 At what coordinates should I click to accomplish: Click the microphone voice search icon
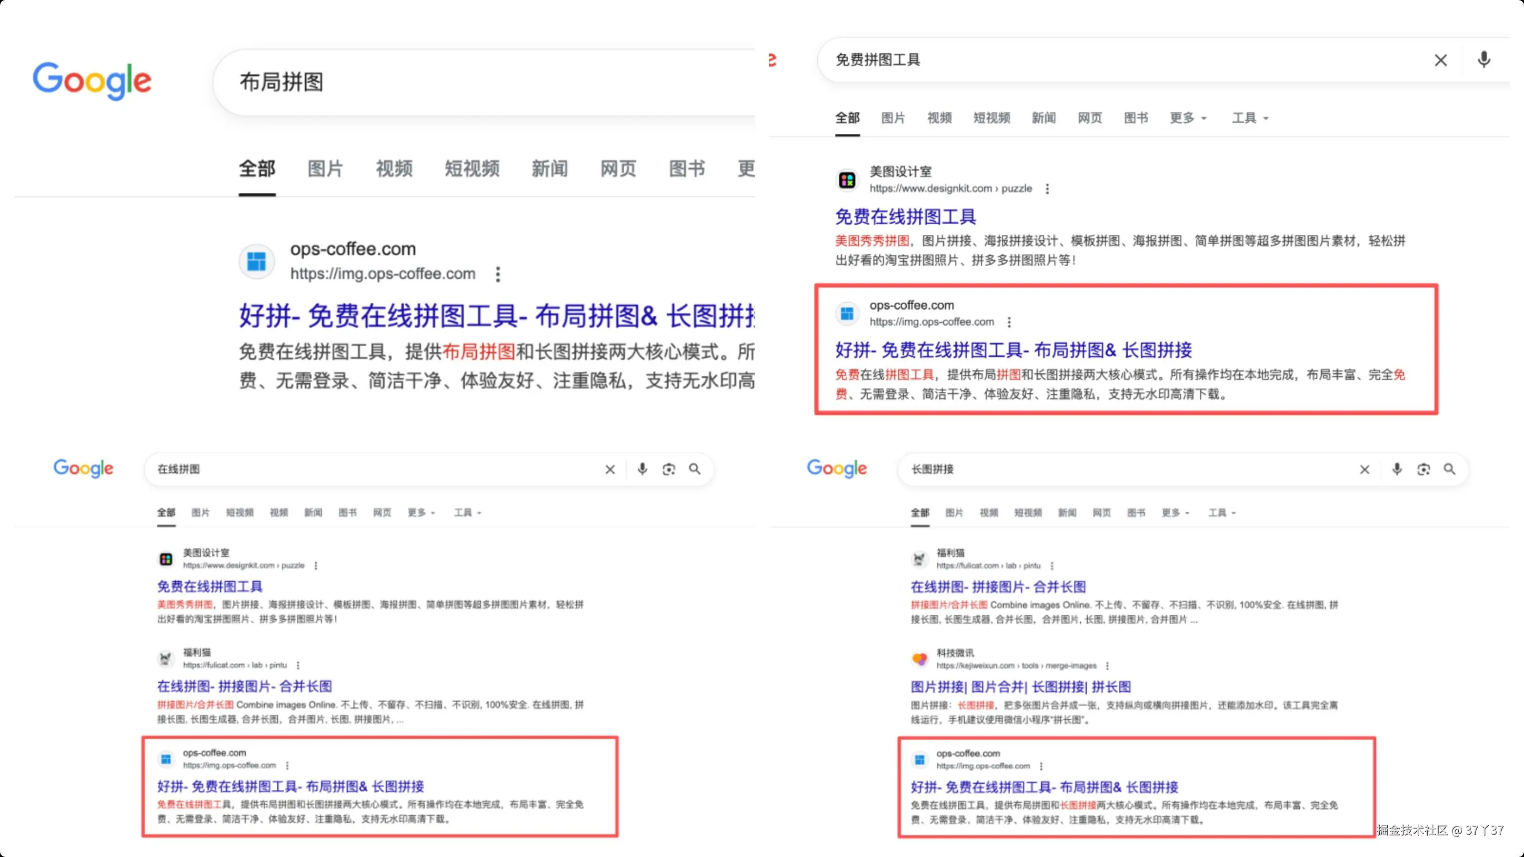click(x=642, y=469)
